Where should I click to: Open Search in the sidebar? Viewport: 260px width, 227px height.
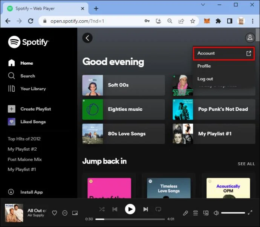pyautogui.click(x=21, y=76)
